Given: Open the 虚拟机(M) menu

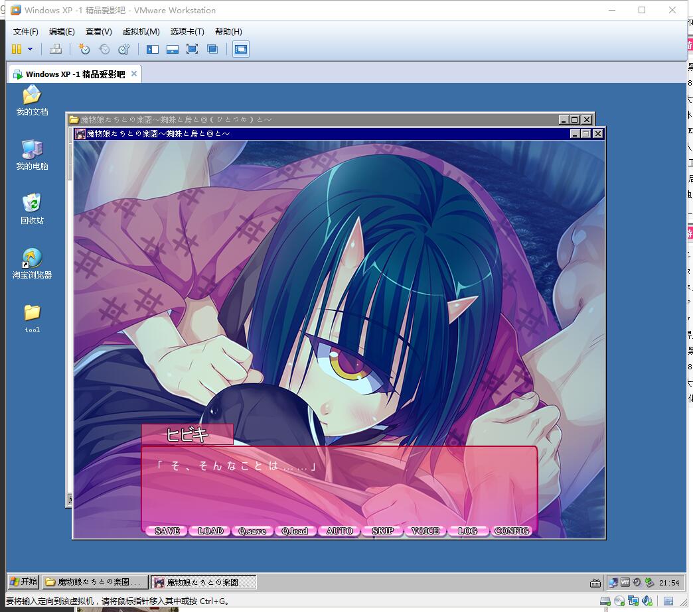Looking at the screenshot, I should (141, 31).
